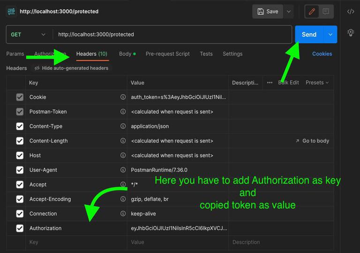Click the Send button
The image size is (360, 253).
309,35
